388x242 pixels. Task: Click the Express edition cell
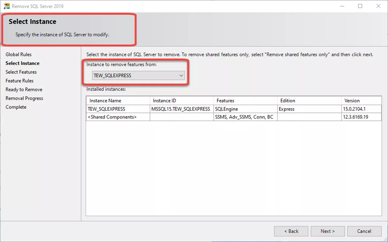(x=309, y=109)
